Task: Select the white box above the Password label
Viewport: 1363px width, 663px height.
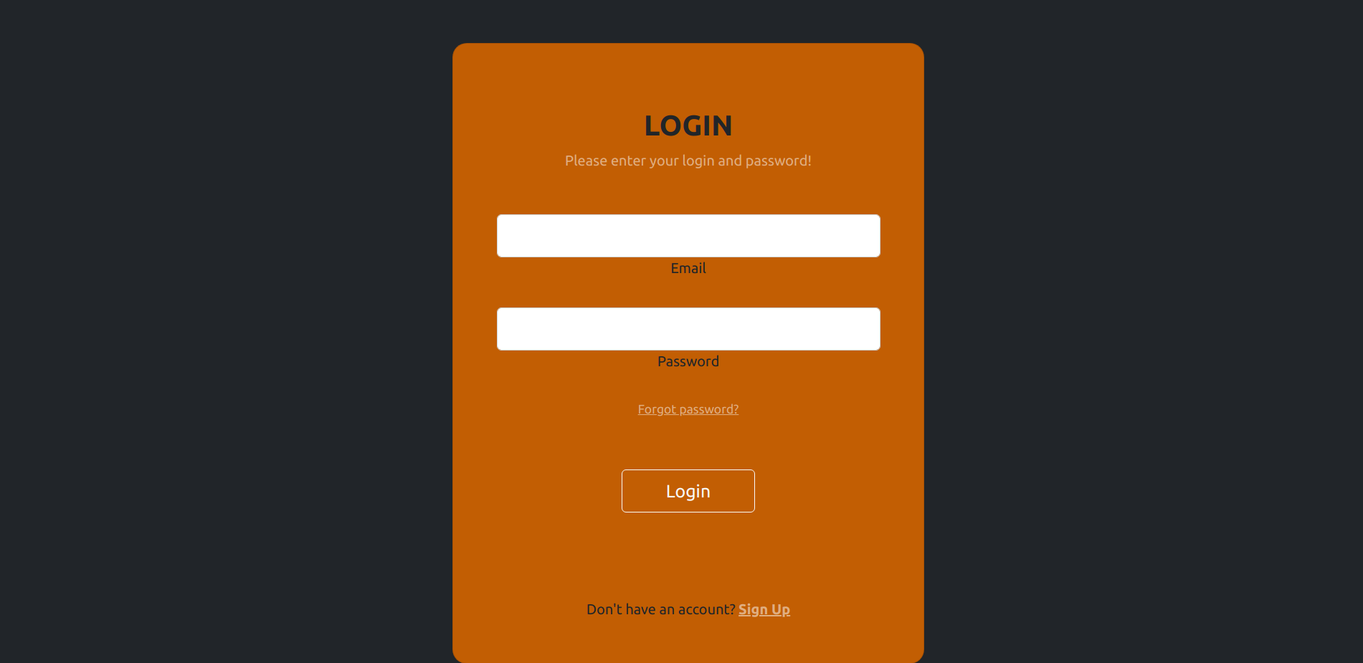Action: tap(688, 329)
